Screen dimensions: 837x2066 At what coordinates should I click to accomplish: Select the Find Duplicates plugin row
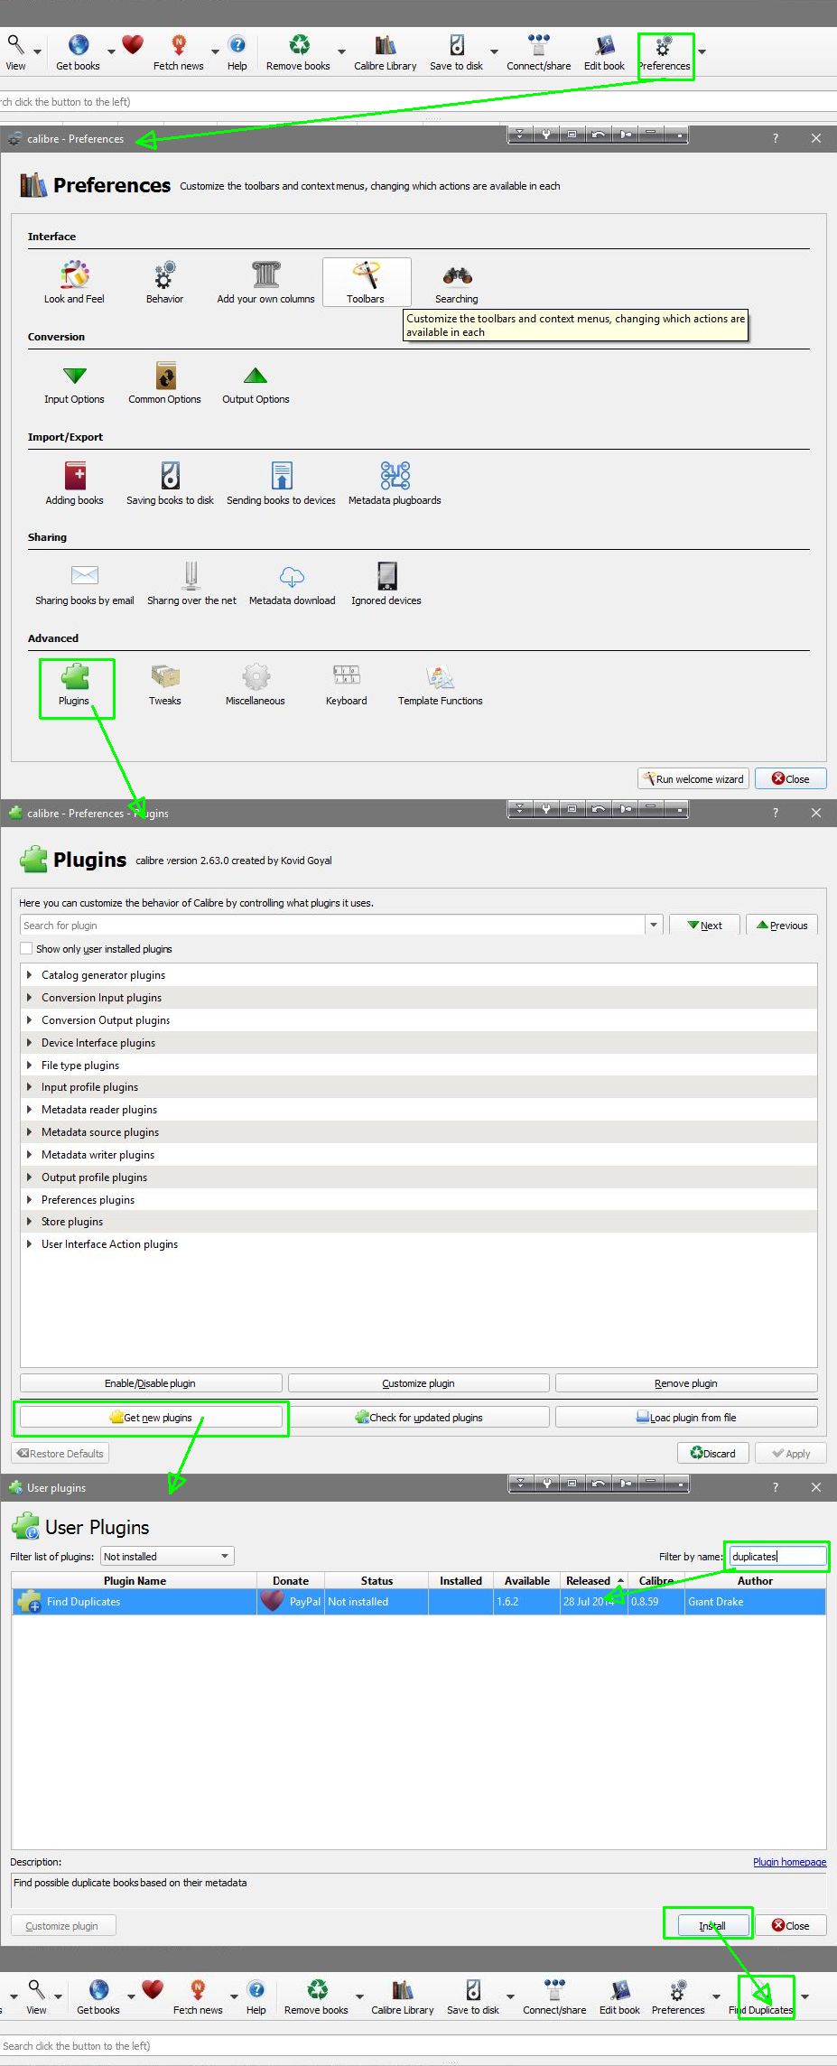click(x=419, y=1601)
